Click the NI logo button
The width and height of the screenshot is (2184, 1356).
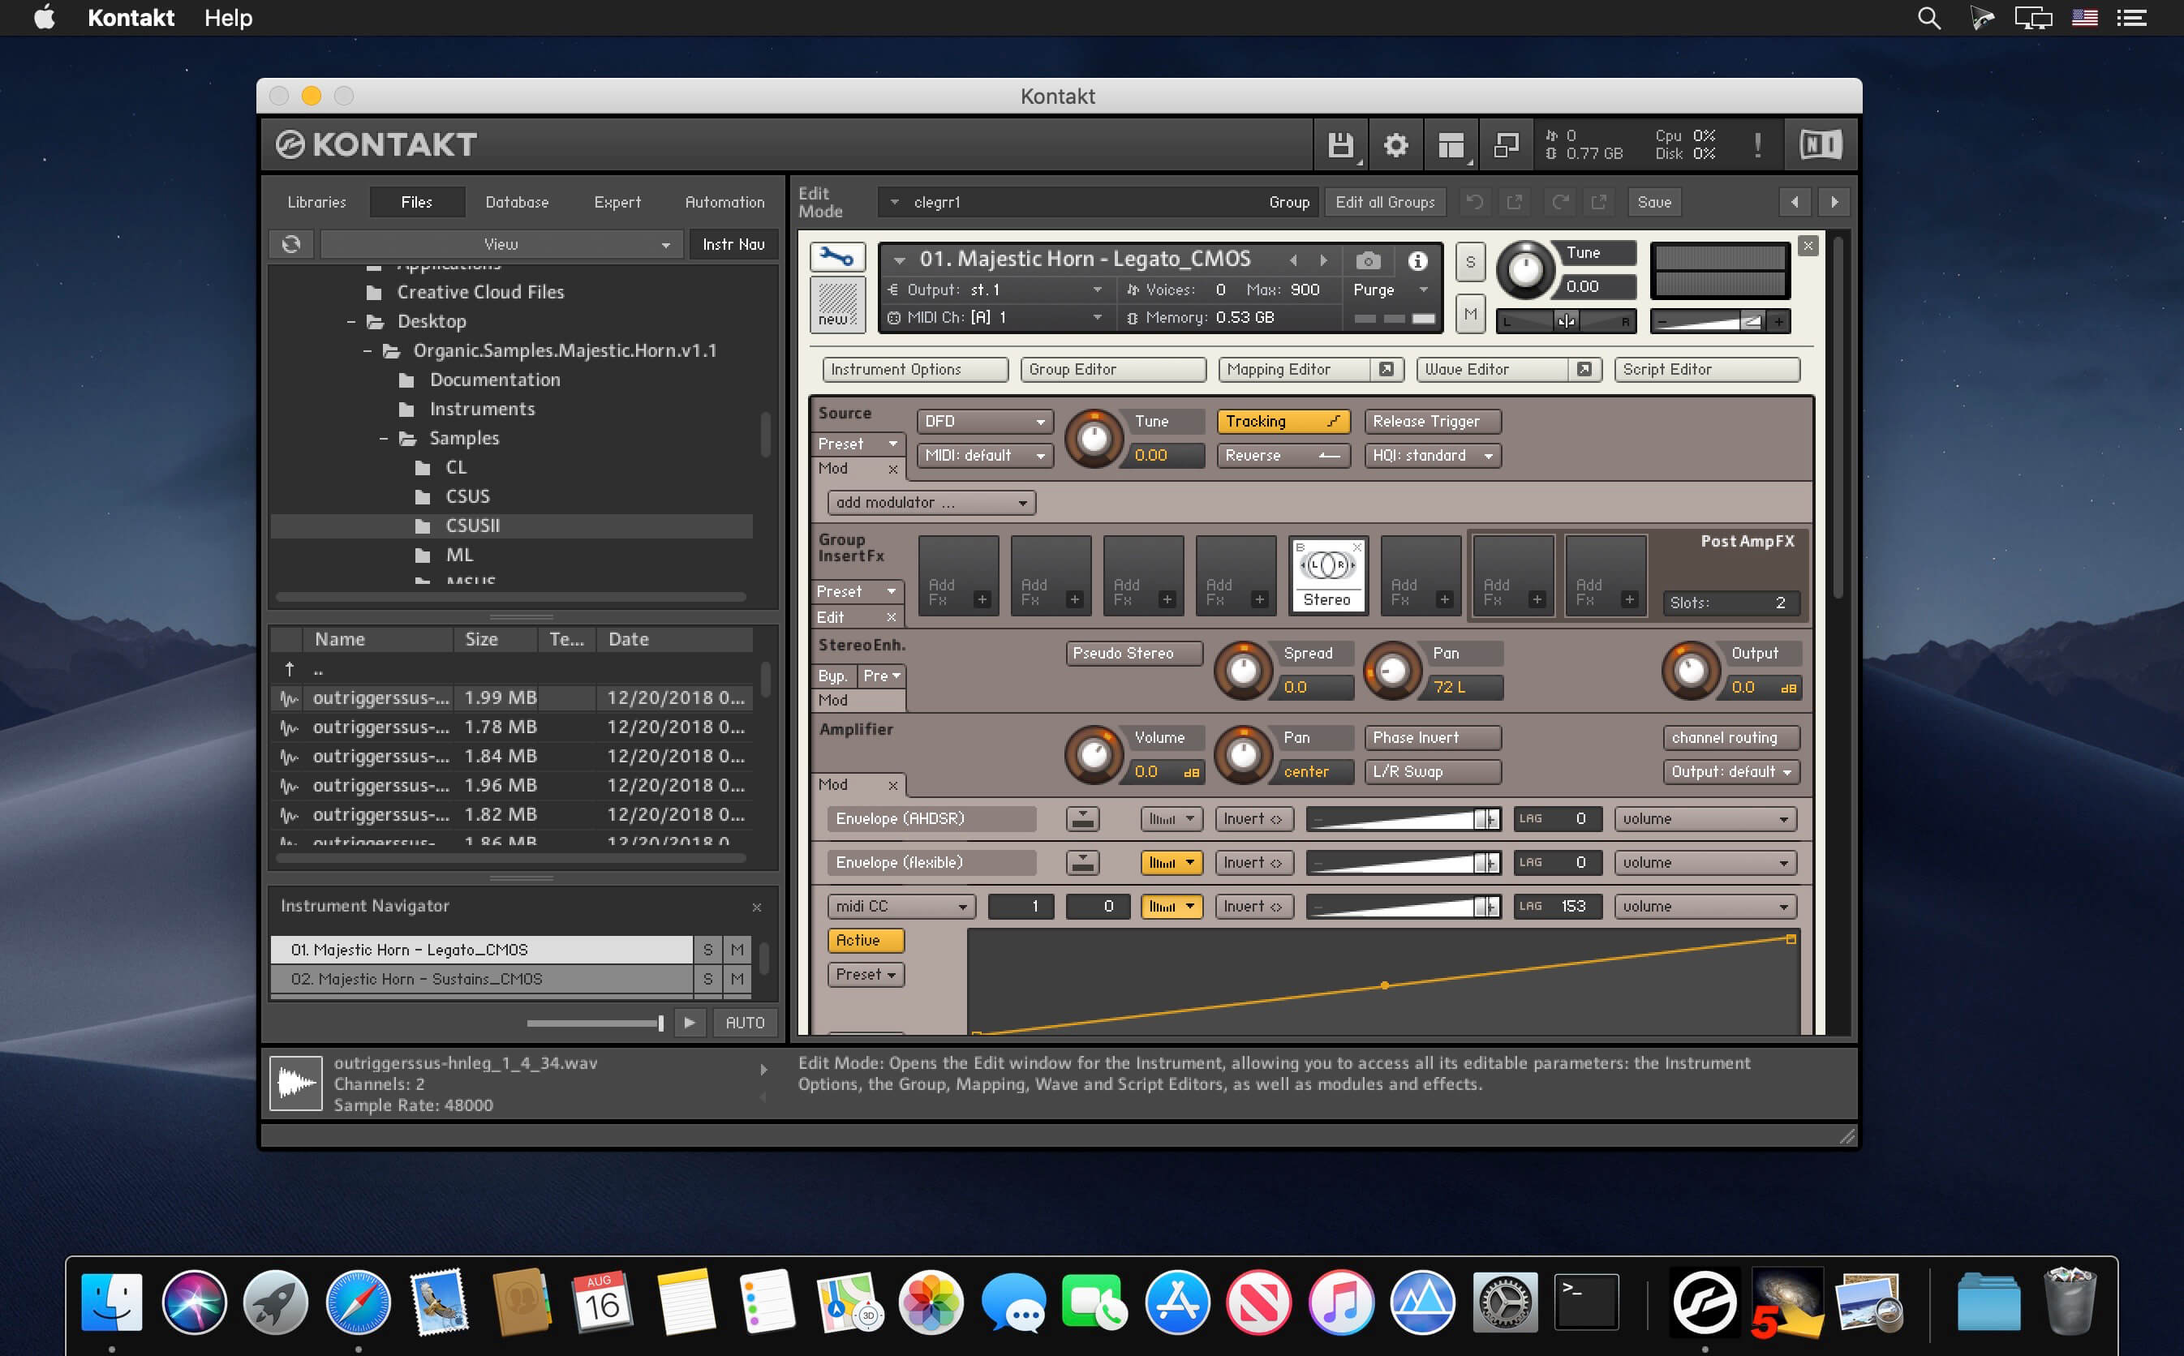tap(1820, 144)
